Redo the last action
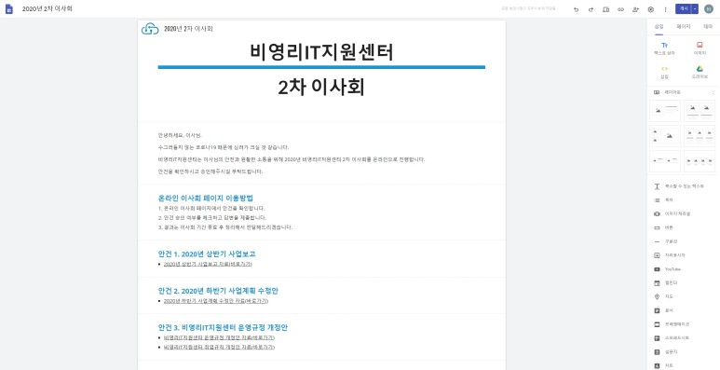The image size is (720, 370). (591, 9)
